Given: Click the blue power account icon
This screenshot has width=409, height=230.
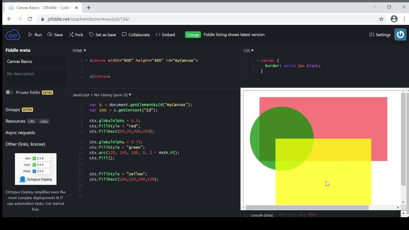Looking at the screenshot, I should pos(400,34).
